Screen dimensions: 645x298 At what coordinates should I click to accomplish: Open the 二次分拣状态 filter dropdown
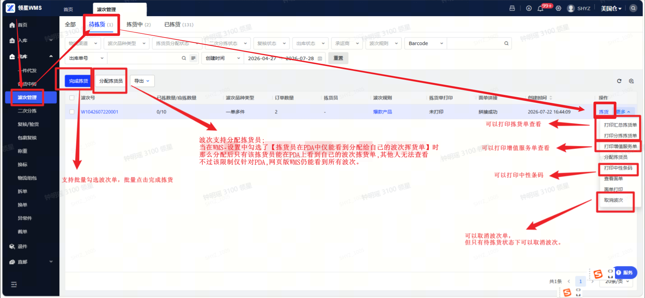[x=228, y=44]
